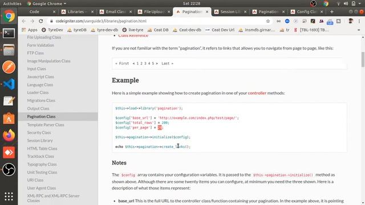
Task: Open the clock calendar showing Sat 22:28
Action: click(192, 3)
